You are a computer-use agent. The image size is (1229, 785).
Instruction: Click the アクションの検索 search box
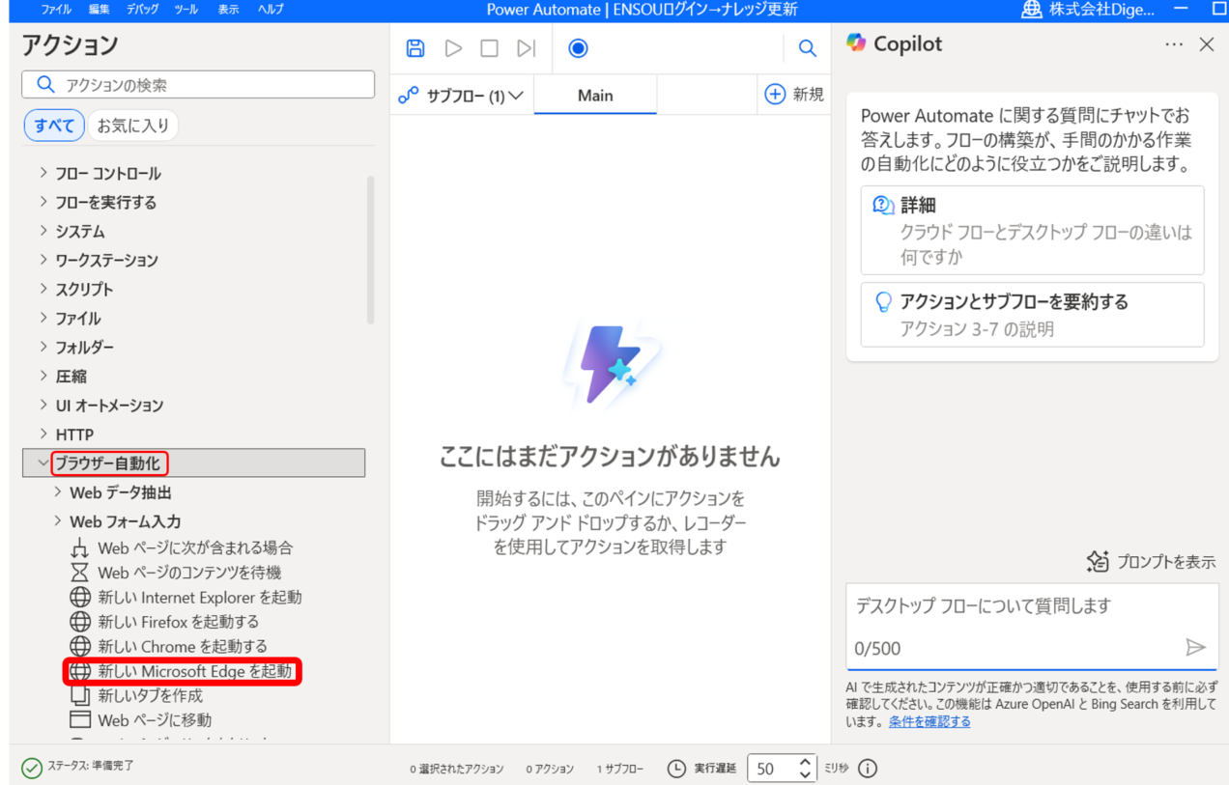[198, 84]
